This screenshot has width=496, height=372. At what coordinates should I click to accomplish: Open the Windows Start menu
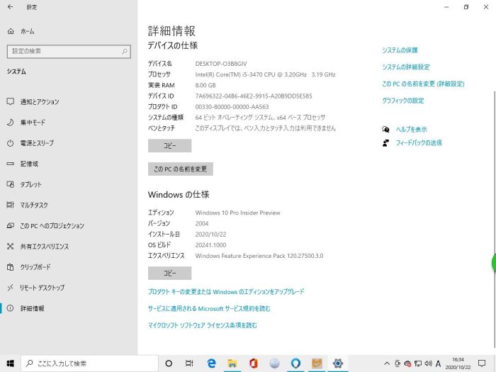pyautogui.click(x=10, y=363)
